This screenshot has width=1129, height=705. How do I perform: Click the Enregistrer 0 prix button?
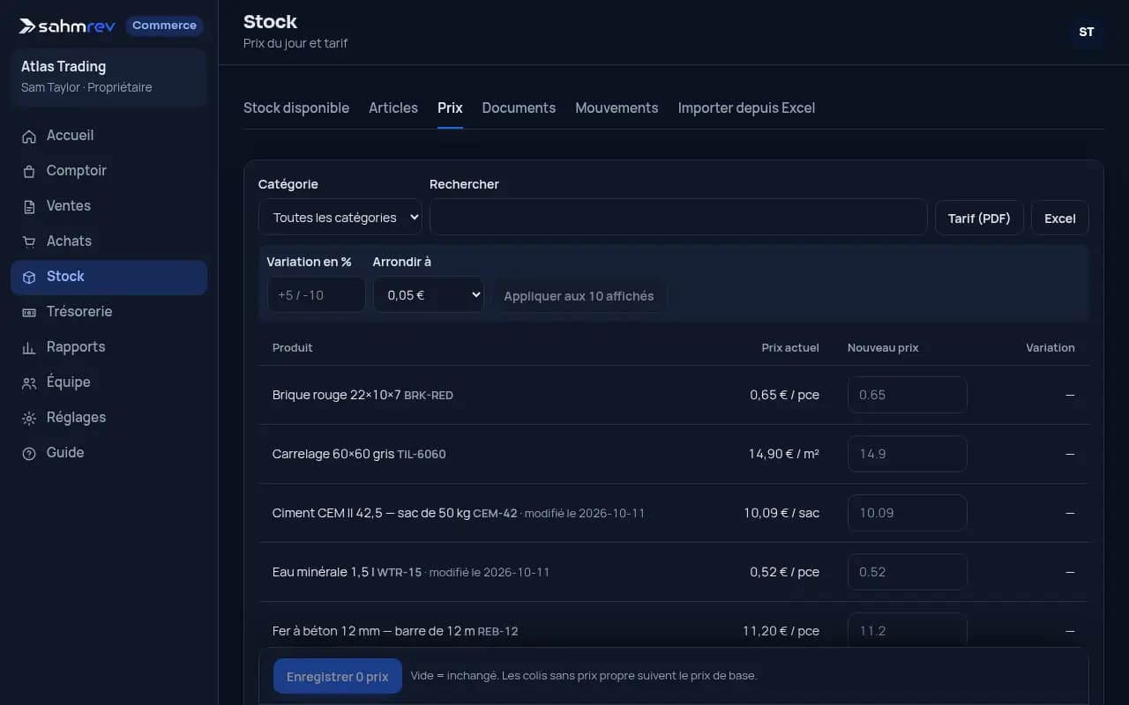pyautogui.click(x=338, y=676)
